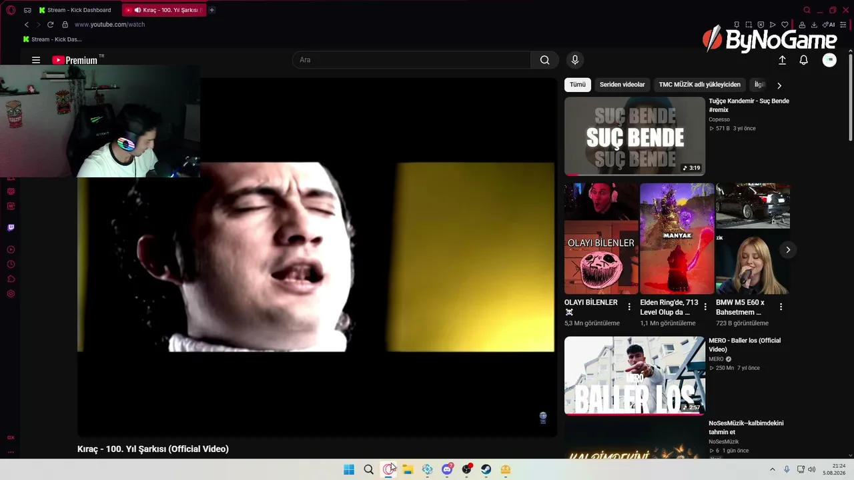Open a new browser tab

(x=212, y=10)
